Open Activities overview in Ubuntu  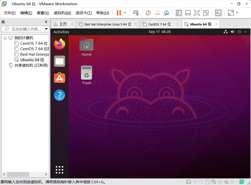coord(61,32)
